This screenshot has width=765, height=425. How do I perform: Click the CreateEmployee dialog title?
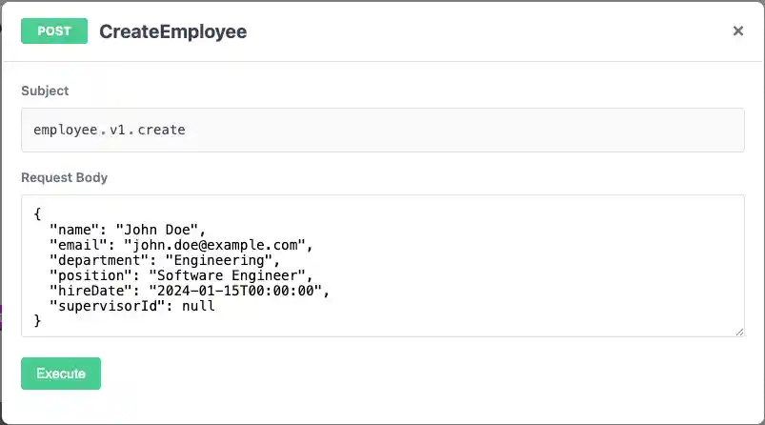172,31
